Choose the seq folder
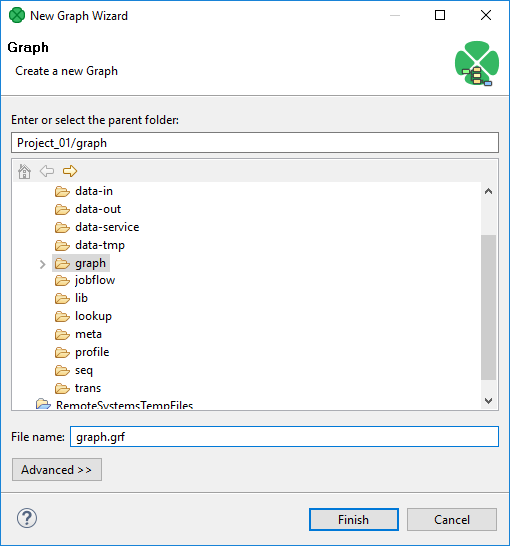The height and width of the screenshot is (546, 510). click(84, 370)
